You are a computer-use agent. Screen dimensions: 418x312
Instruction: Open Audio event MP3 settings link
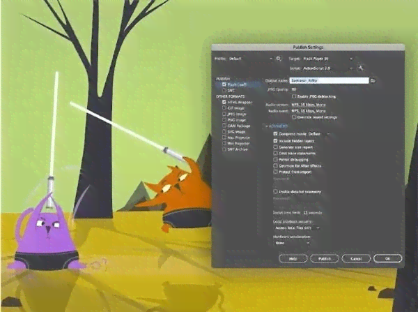309,111
